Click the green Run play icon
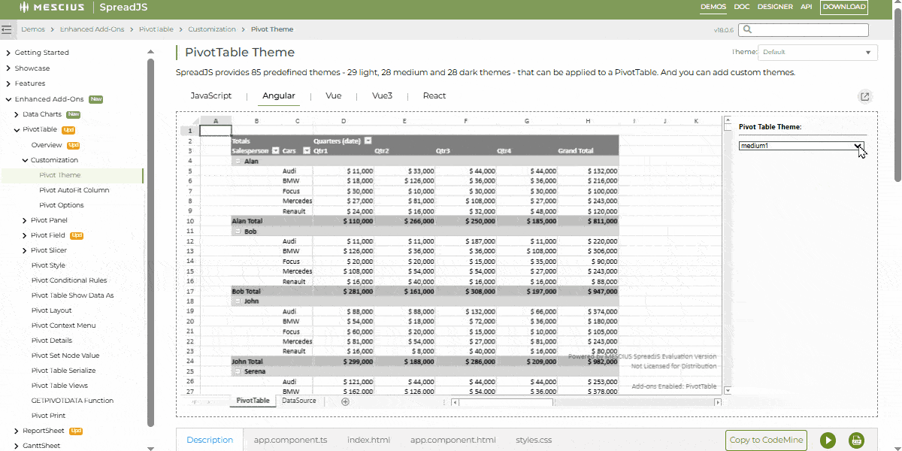The width and height of the screenshot is (902, 451). click(x=828, y=440)
